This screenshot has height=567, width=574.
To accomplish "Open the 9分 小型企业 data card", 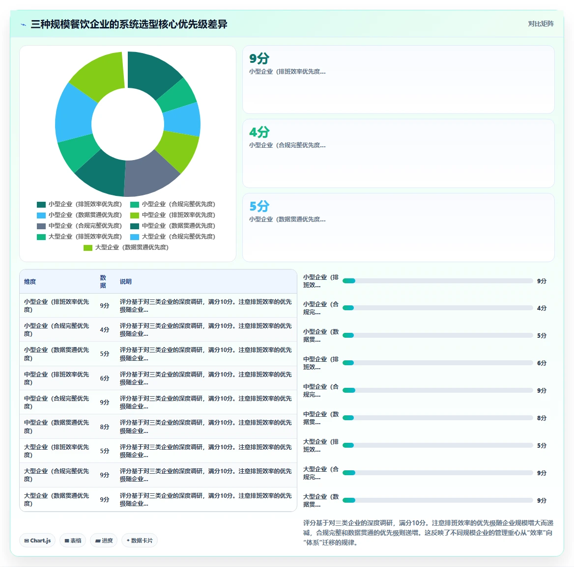I will tap(398, 80).
